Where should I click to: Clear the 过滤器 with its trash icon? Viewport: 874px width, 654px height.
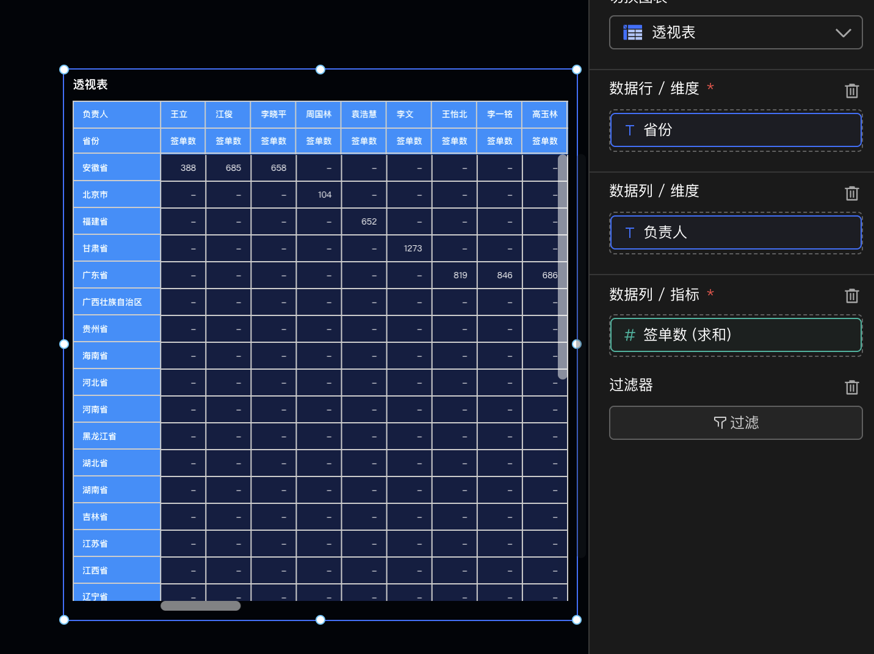(851, 387)
